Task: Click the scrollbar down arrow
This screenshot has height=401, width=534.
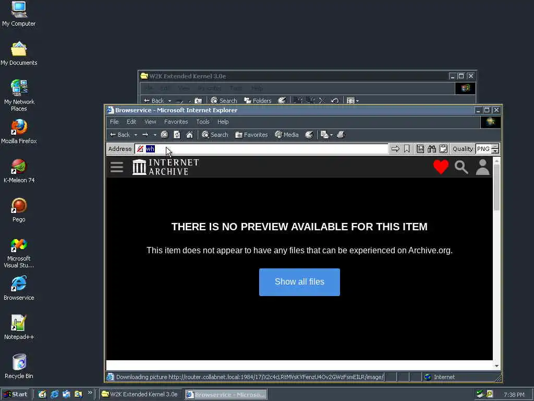Action: (x=496, y=366)
